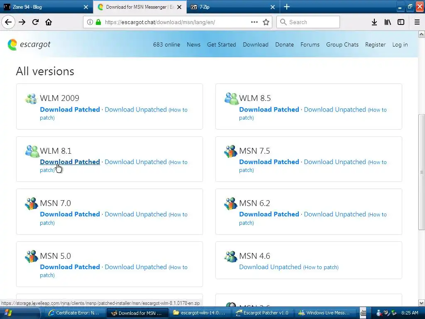Go forward one page in browser

click(x=22, y=22)
